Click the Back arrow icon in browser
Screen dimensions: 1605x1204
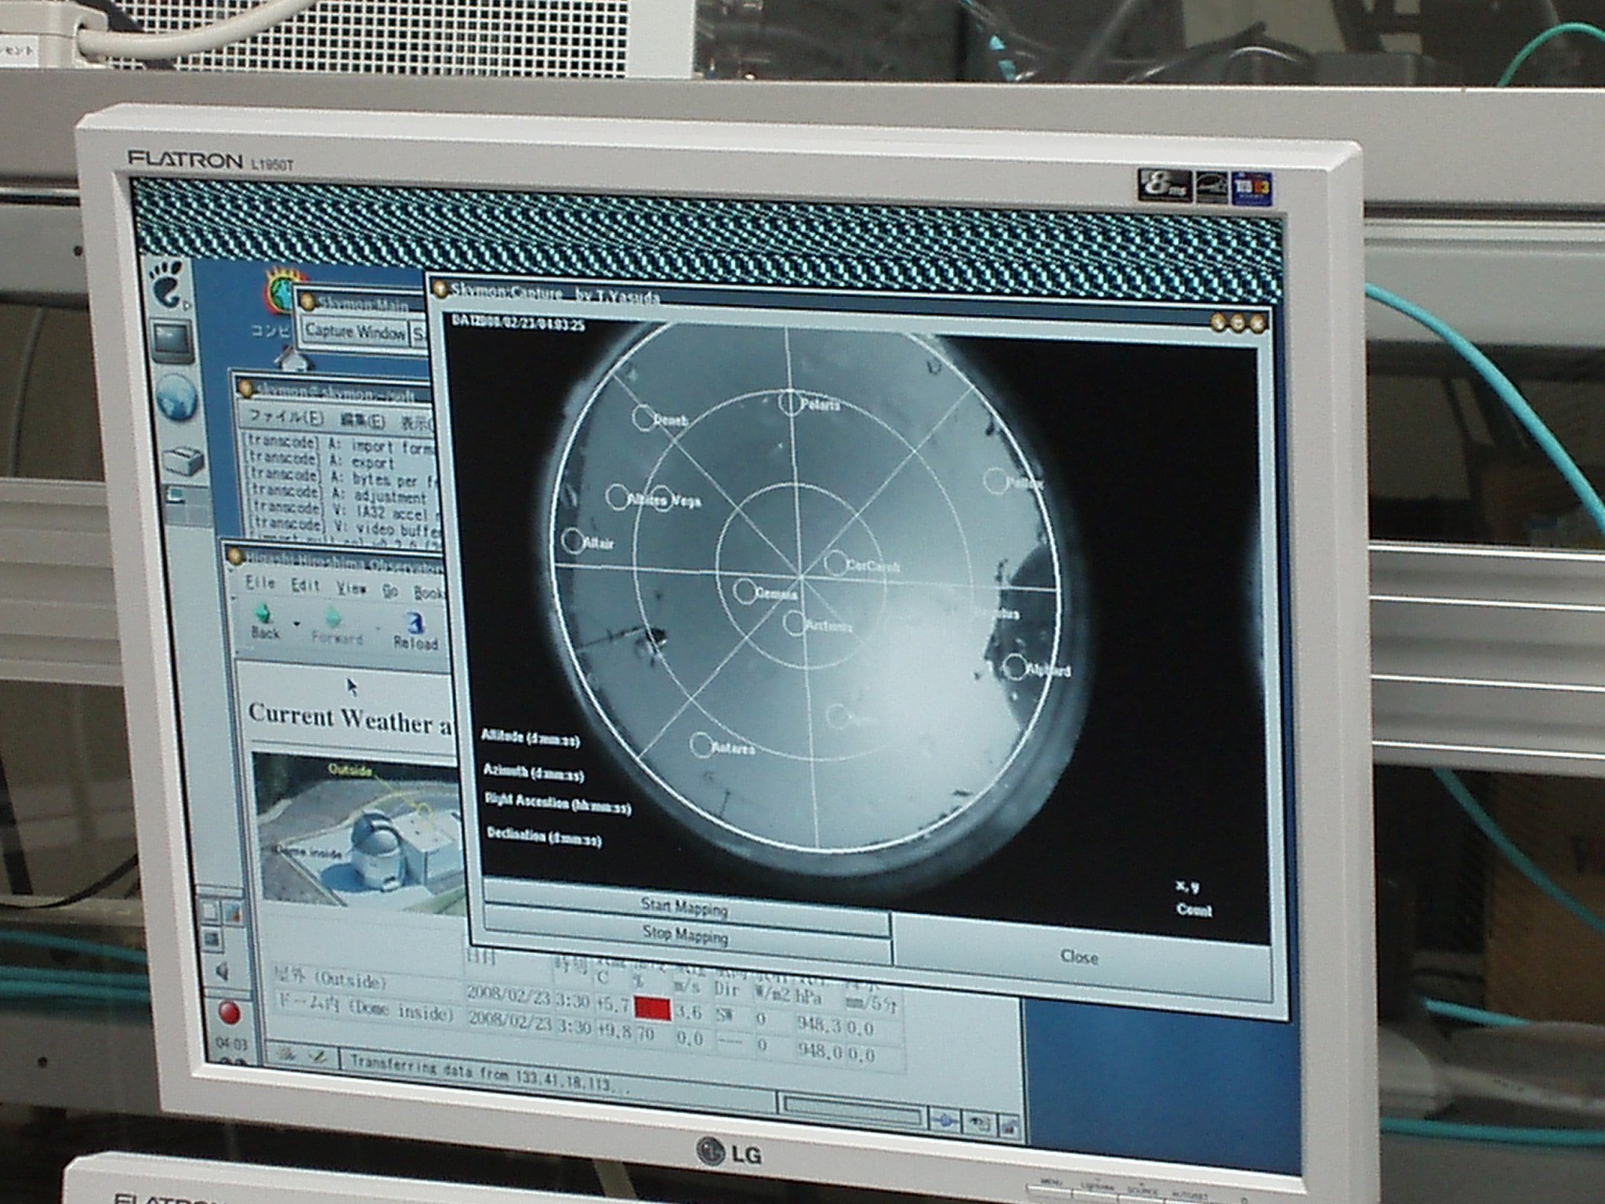coord(265,614)
